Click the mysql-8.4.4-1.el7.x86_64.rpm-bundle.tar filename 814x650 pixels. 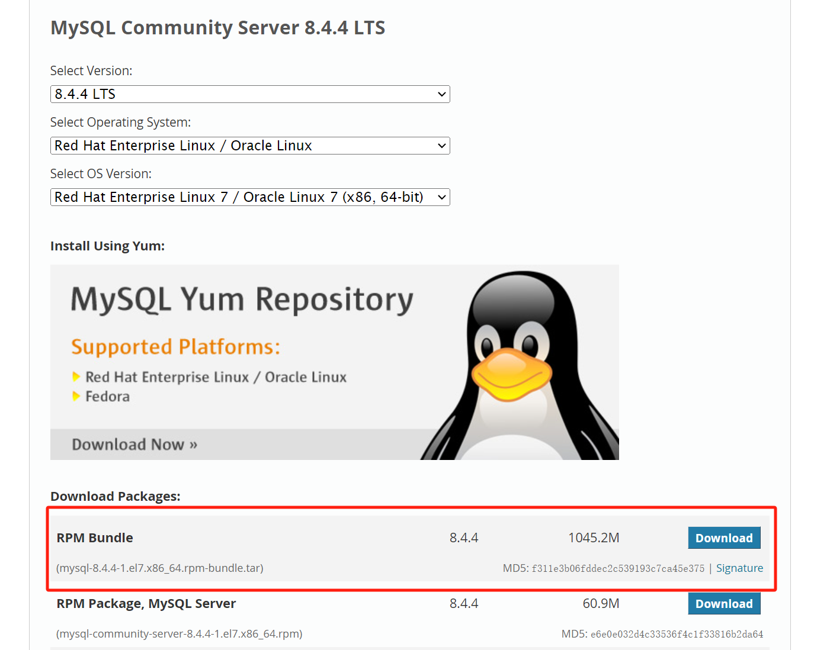pos(160,568)
